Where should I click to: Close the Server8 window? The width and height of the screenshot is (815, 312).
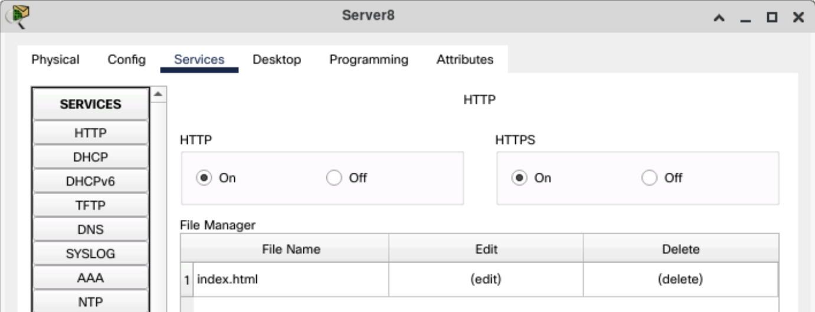point(798,18)
